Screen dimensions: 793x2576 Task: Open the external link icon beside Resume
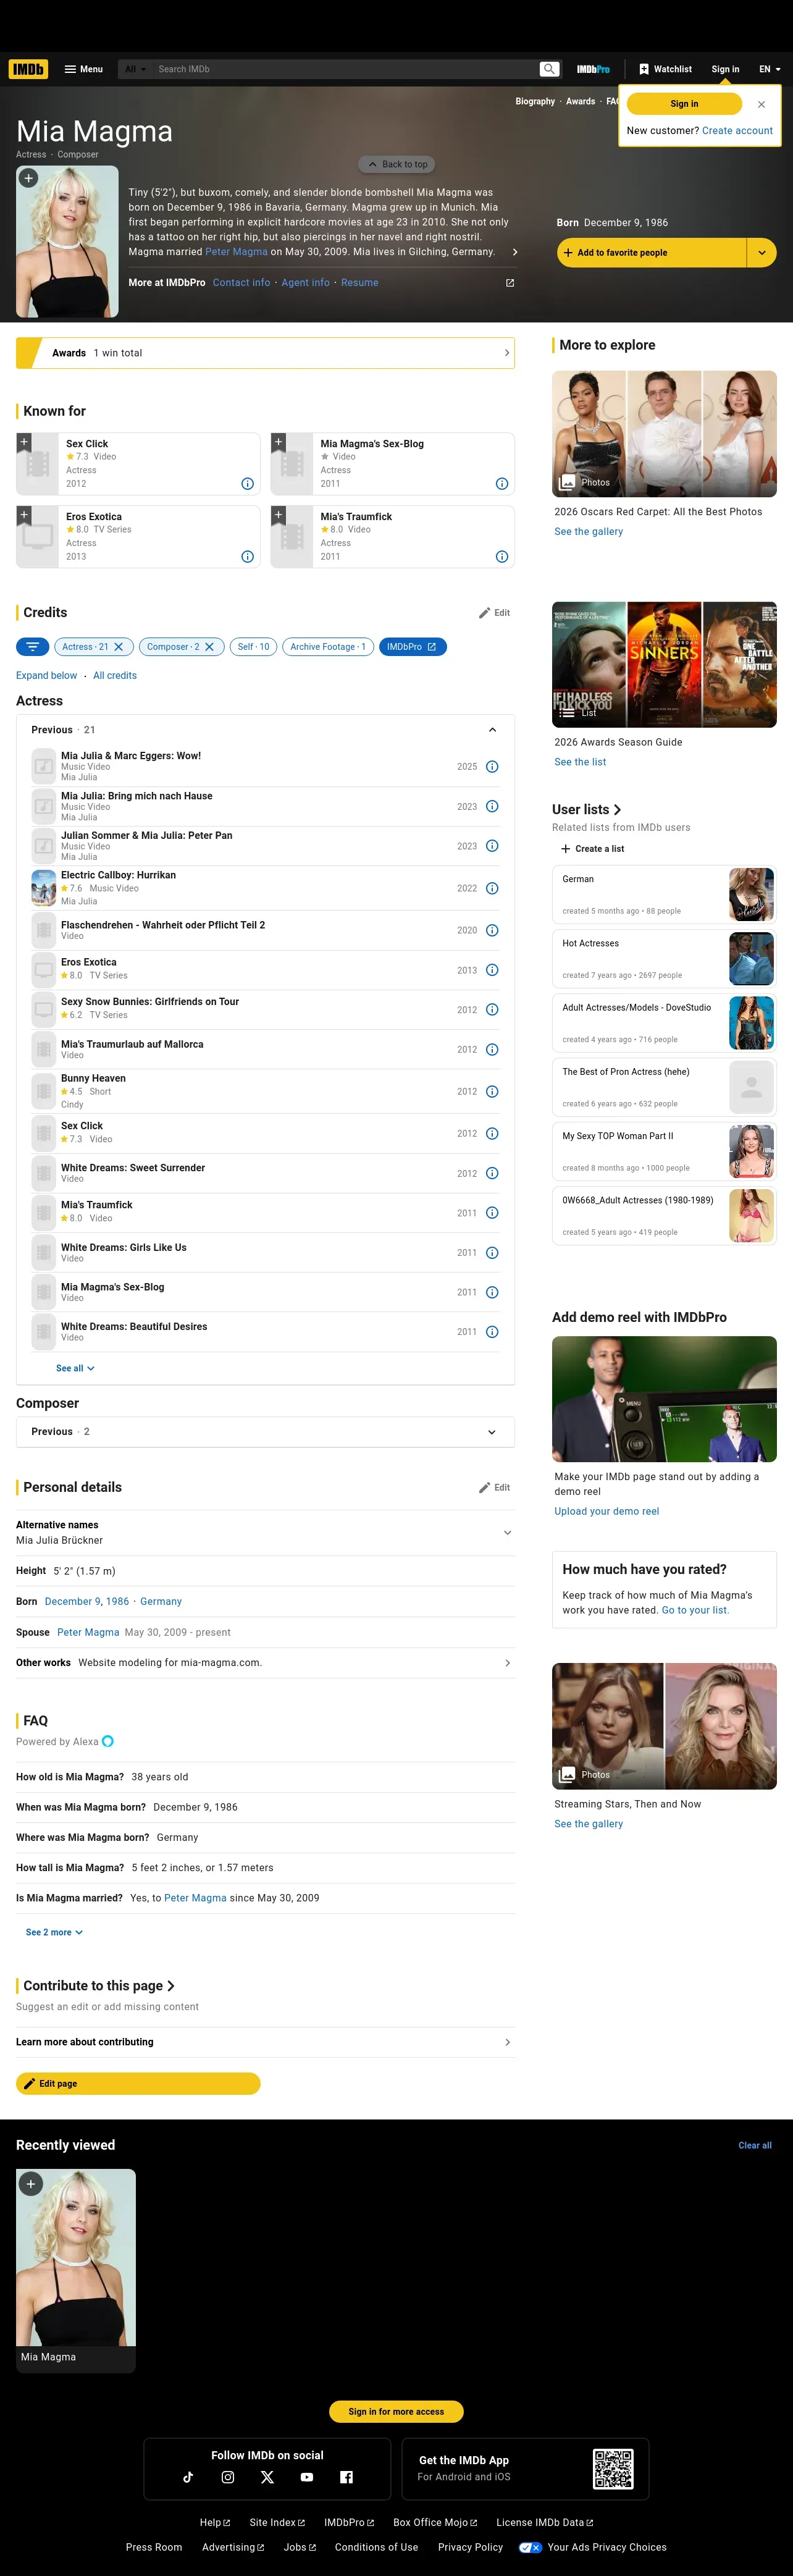coord(510,283)
